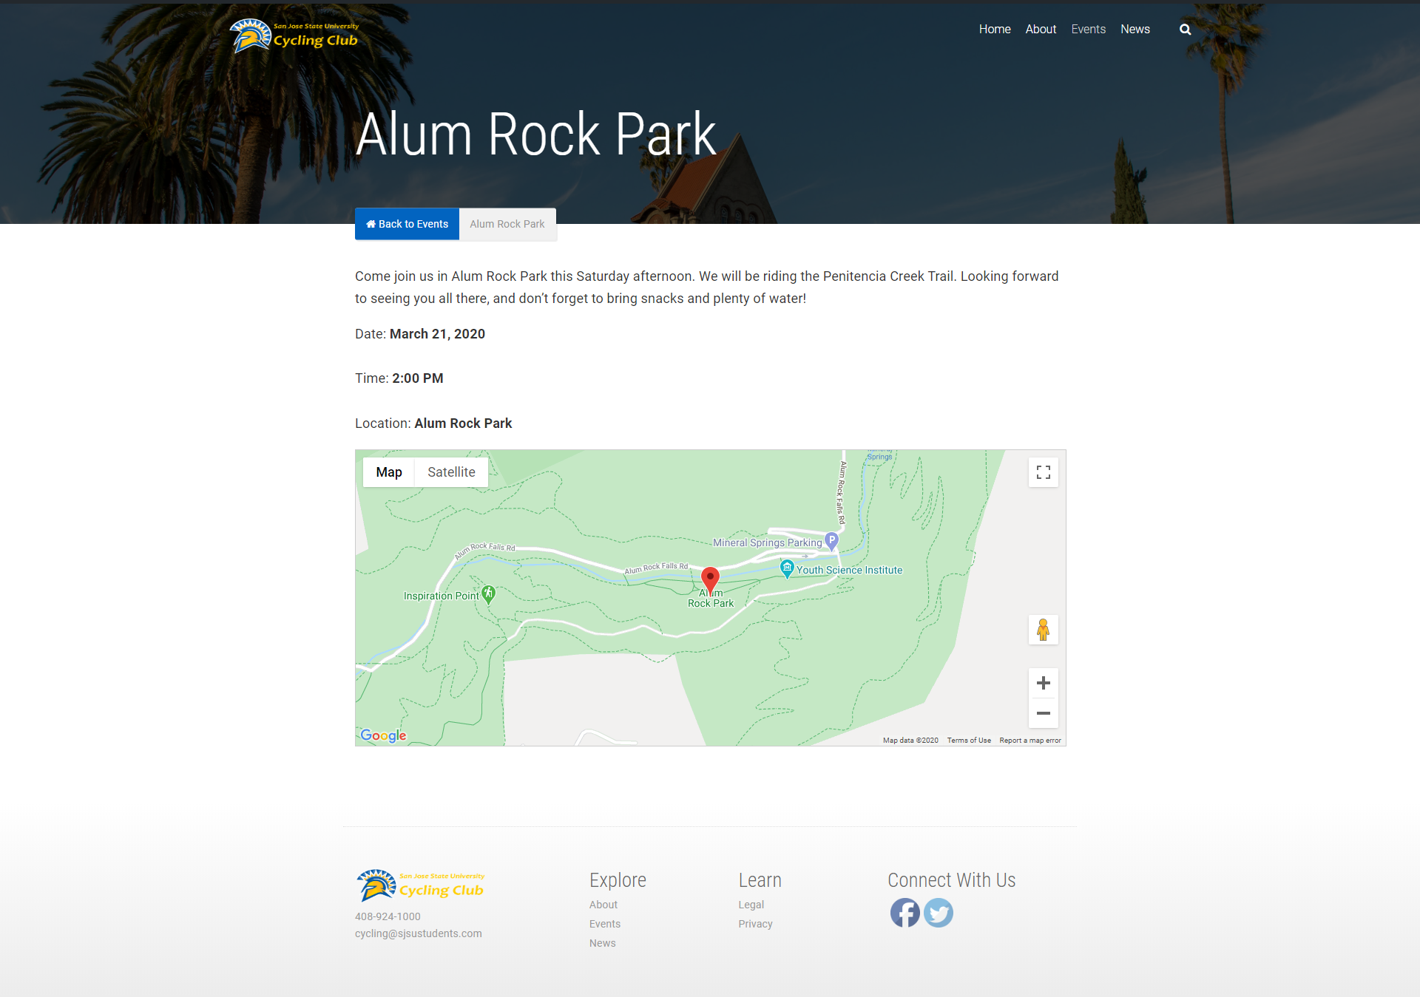This screenshot has width=1420, height=997.
Task: Select the About menu item in navbar
Action: tap(1039, 29)
